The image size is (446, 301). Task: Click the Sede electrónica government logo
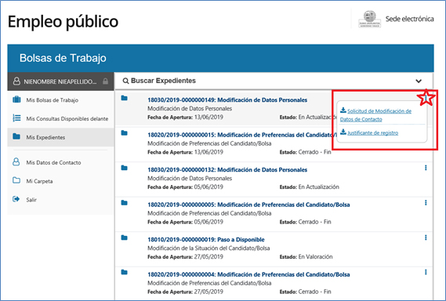369,19
